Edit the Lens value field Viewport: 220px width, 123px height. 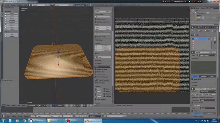pyautogui.click(x=103, y=12)
